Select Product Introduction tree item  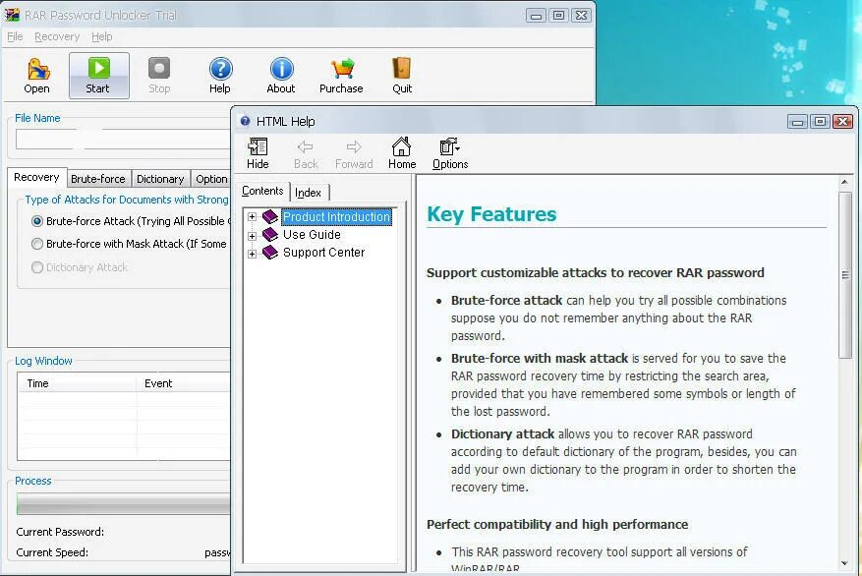pos(336,216)
